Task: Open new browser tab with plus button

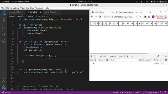Action: click(141, 12)
